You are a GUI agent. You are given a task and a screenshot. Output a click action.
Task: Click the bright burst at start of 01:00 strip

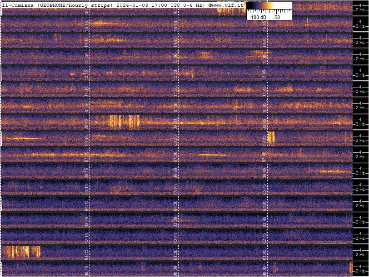click(x=21, y=252)
